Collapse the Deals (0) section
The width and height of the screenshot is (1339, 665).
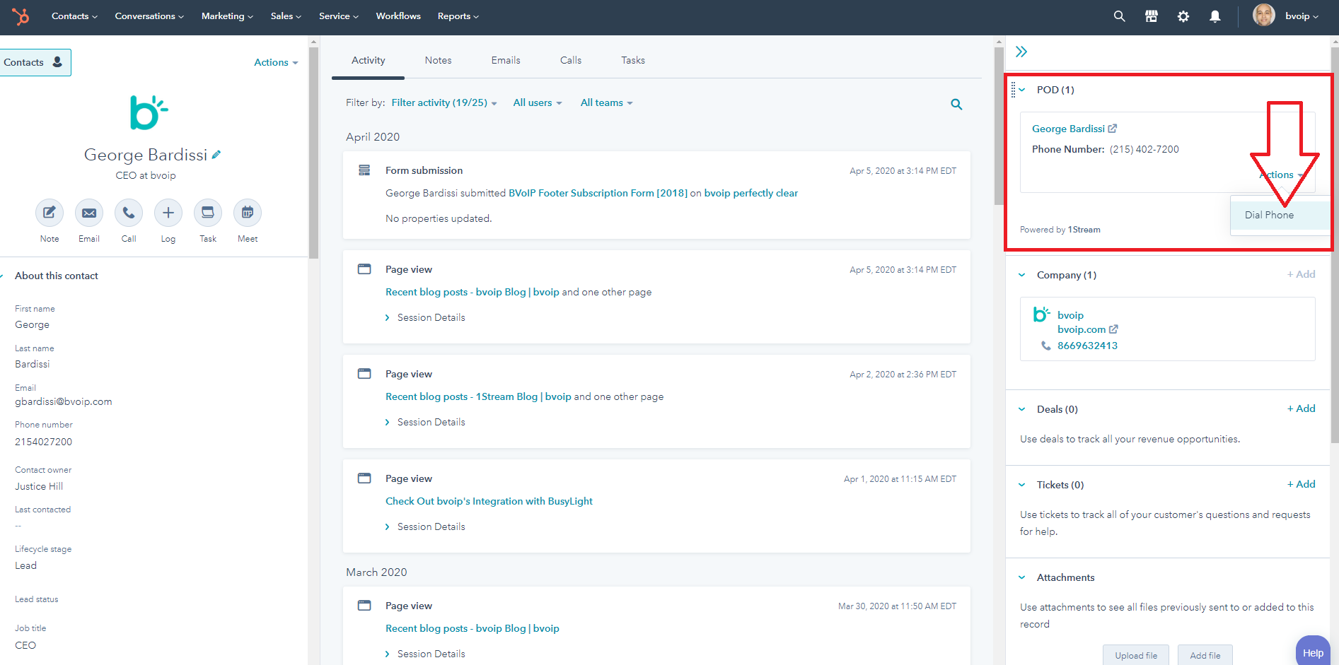point(1022,409)
